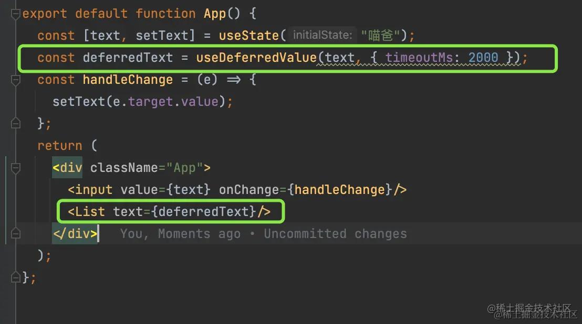The width and height of the screenshot is (582, 324).
Task: Click the className attribute on div
Action: coord(124,168)
